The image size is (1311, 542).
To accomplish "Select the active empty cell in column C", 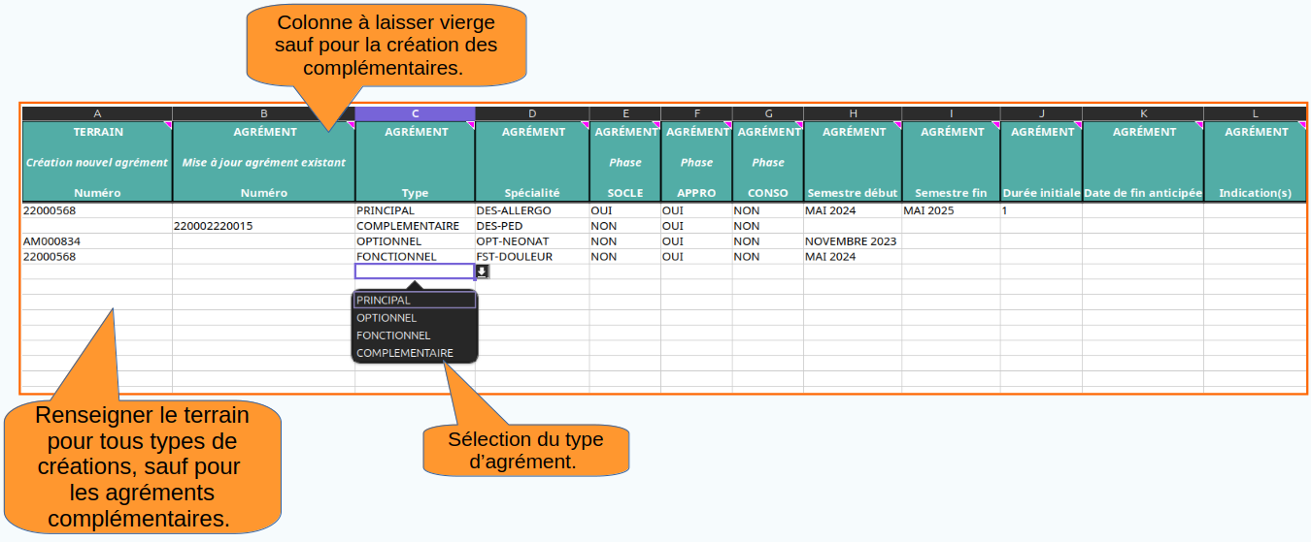I will [415, 271].
